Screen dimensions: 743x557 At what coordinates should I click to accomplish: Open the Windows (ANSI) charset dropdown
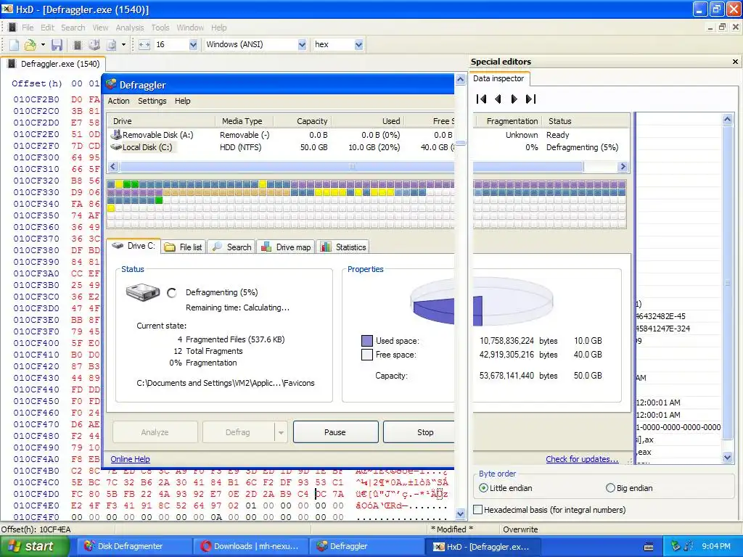tap(302, 44)
